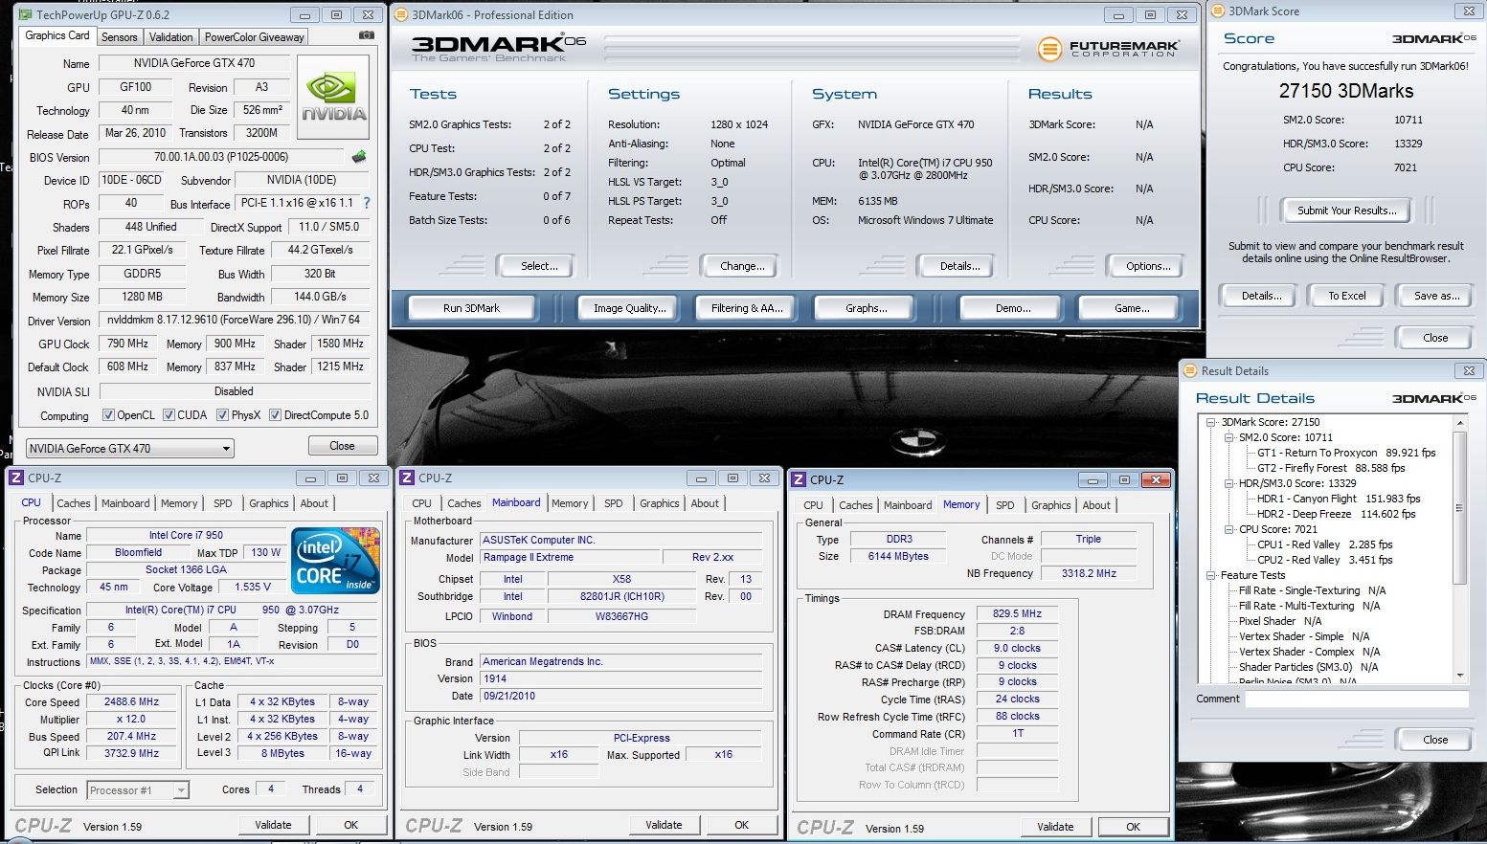Toggle the OpenCL checkbox
The image size is (1487, 844).
pyautogui.click(x=108, y=415)
